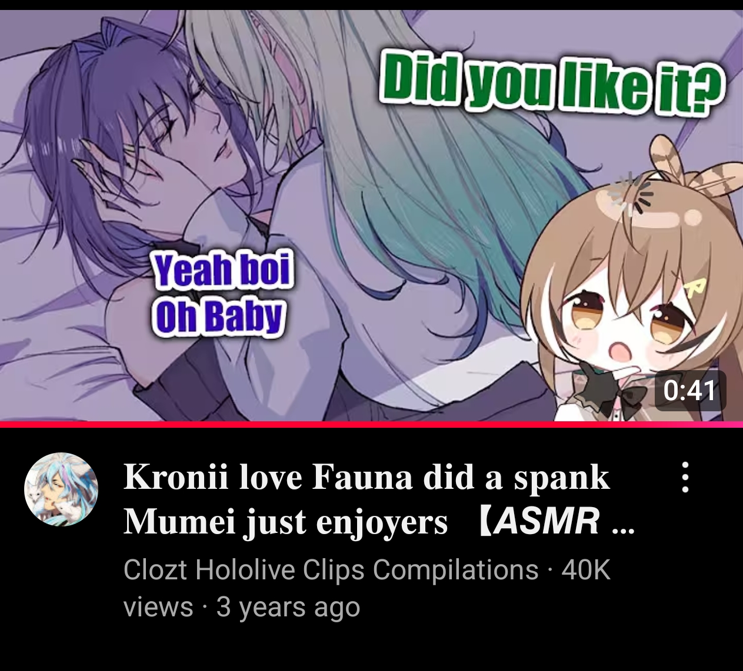Click the red watched-progress bar under thumbnail

(x=371, y=424)
